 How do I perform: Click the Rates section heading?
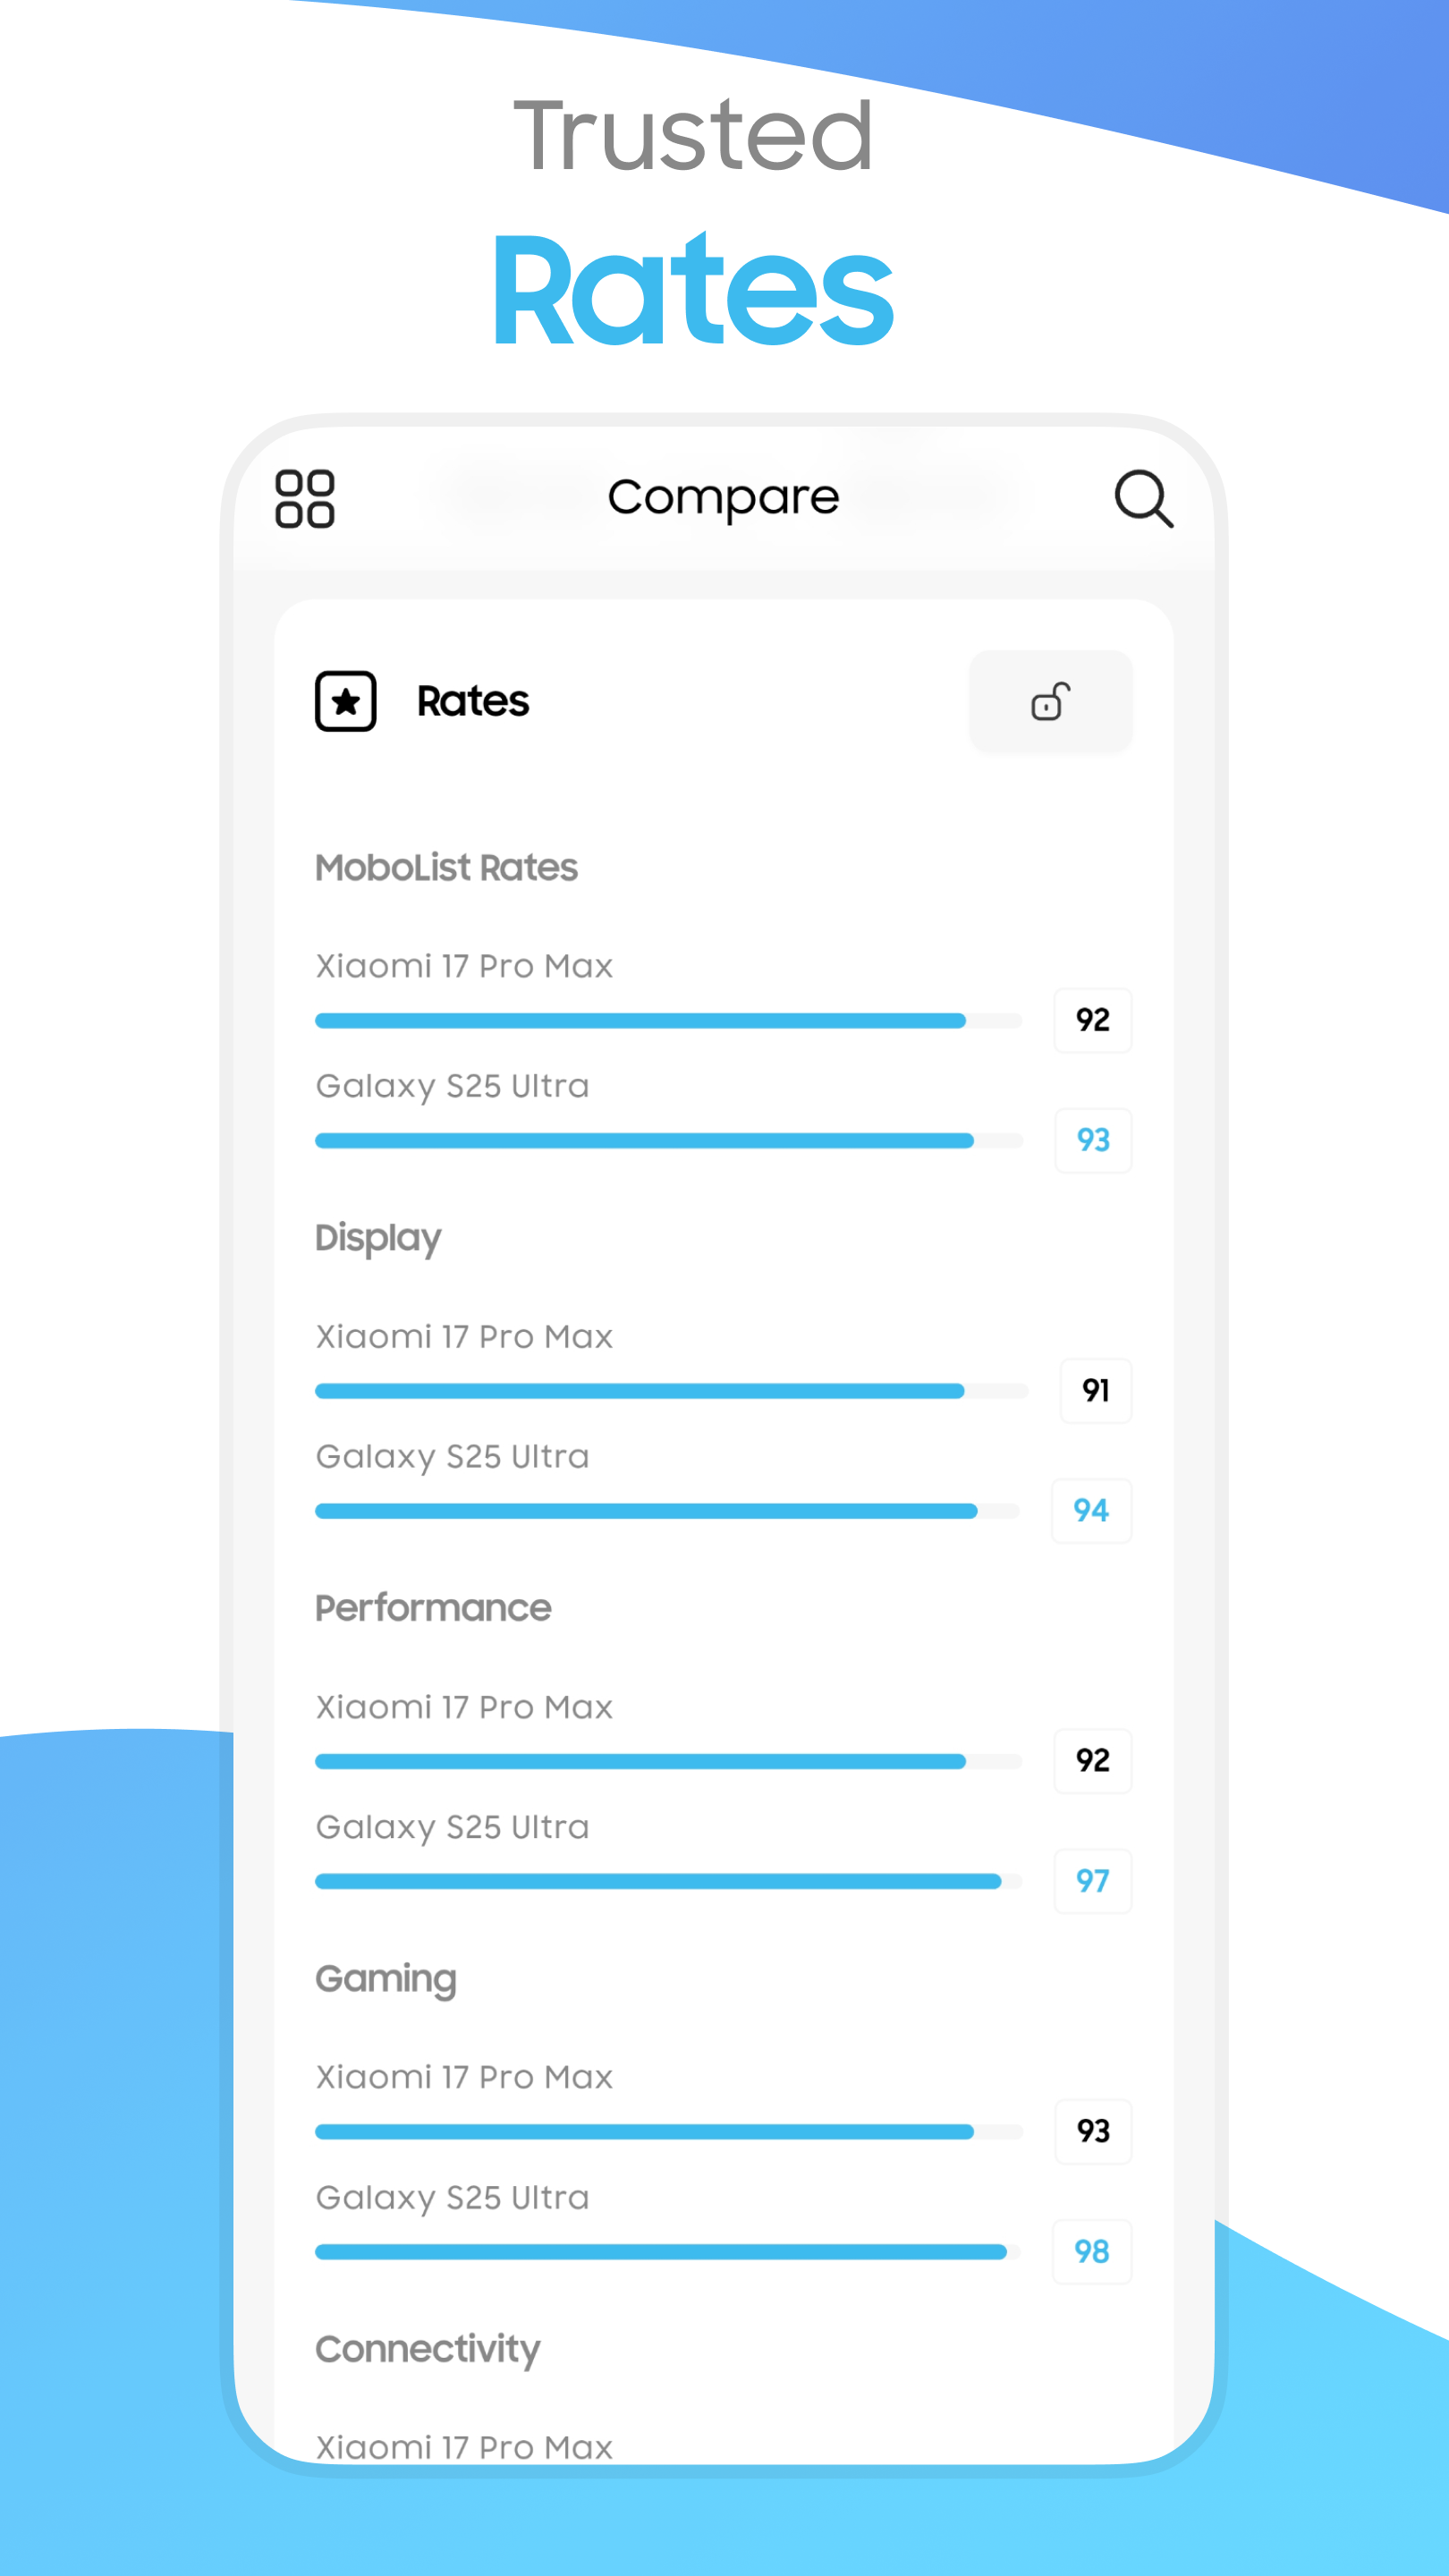click(473, 701)
